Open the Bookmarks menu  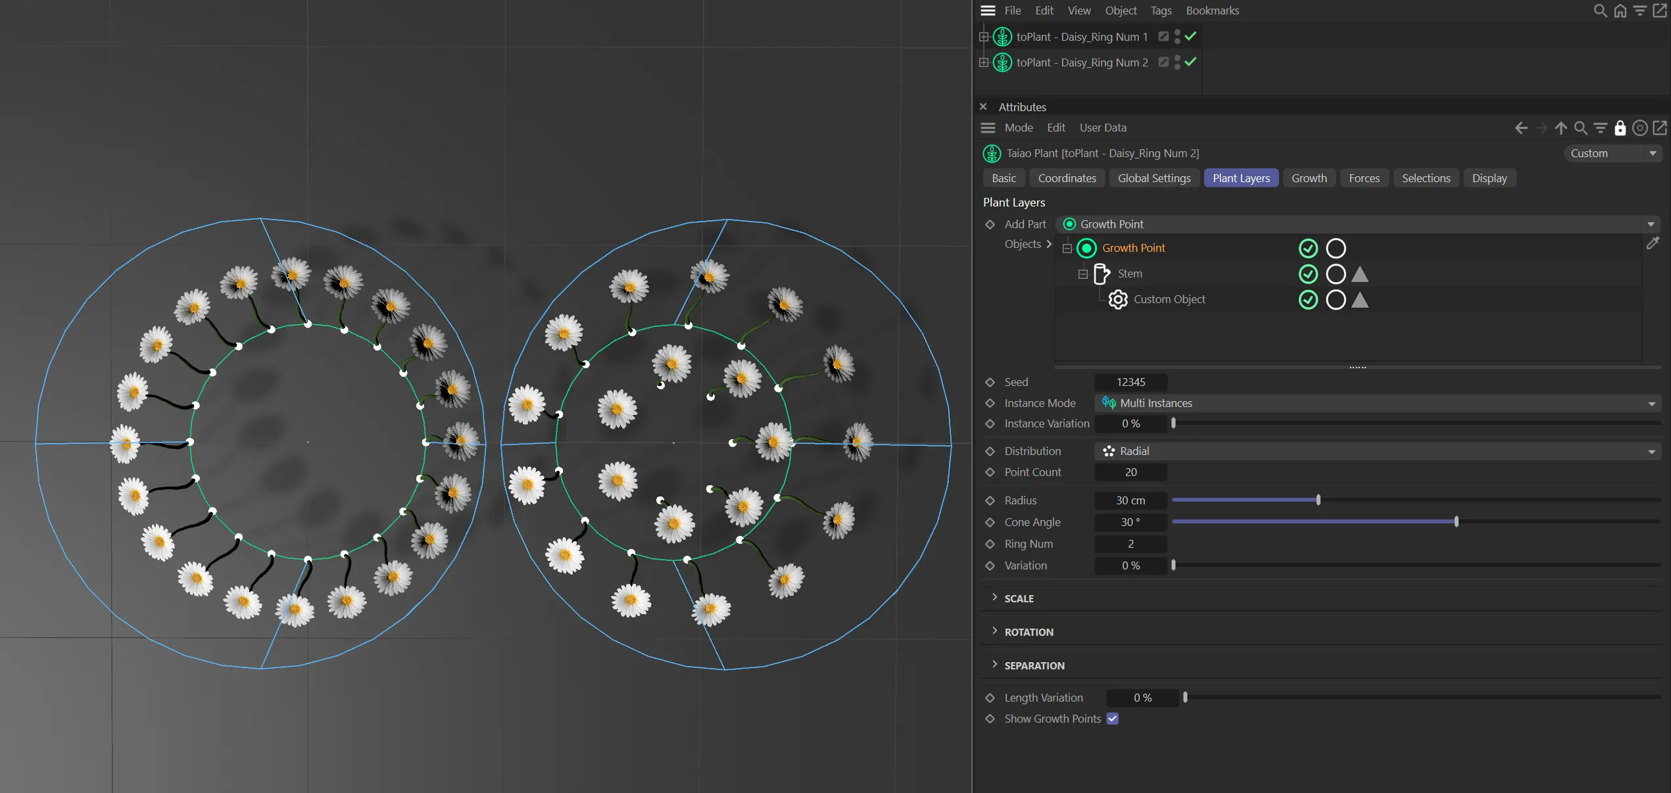(1212, 11)
